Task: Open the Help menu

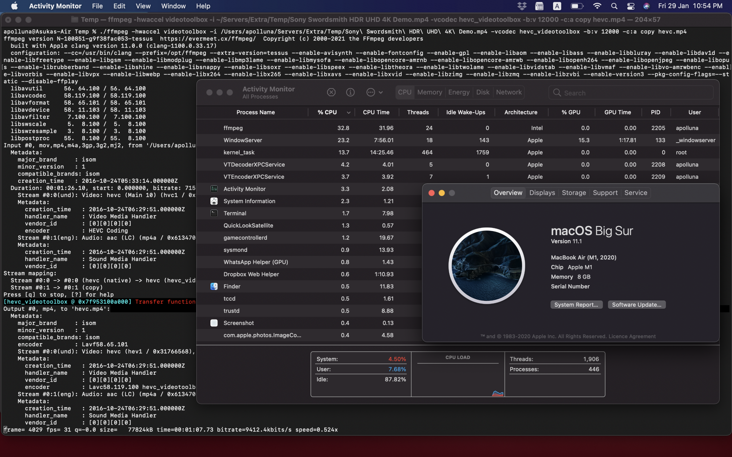Action: [x=203, y=6]
